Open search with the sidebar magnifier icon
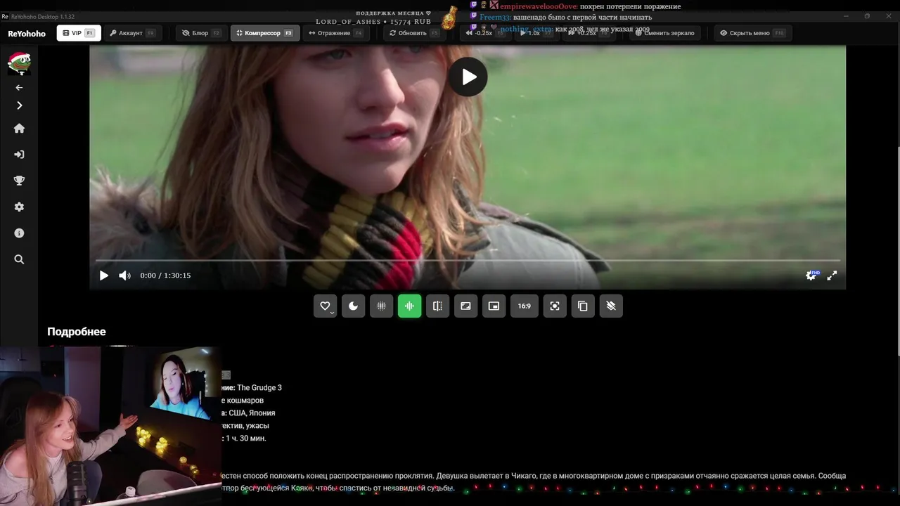Image resolution: width=900 pixels, height=506 pixels. [19, 259]
